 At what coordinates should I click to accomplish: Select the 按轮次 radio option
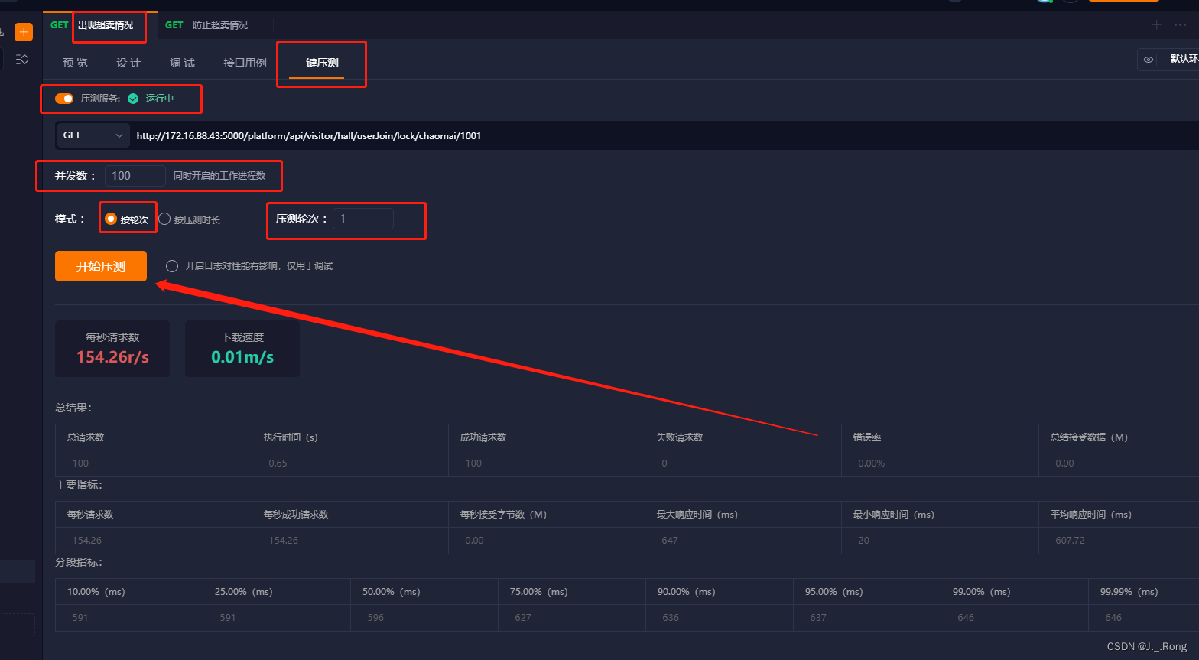click(x=110, y=219)
